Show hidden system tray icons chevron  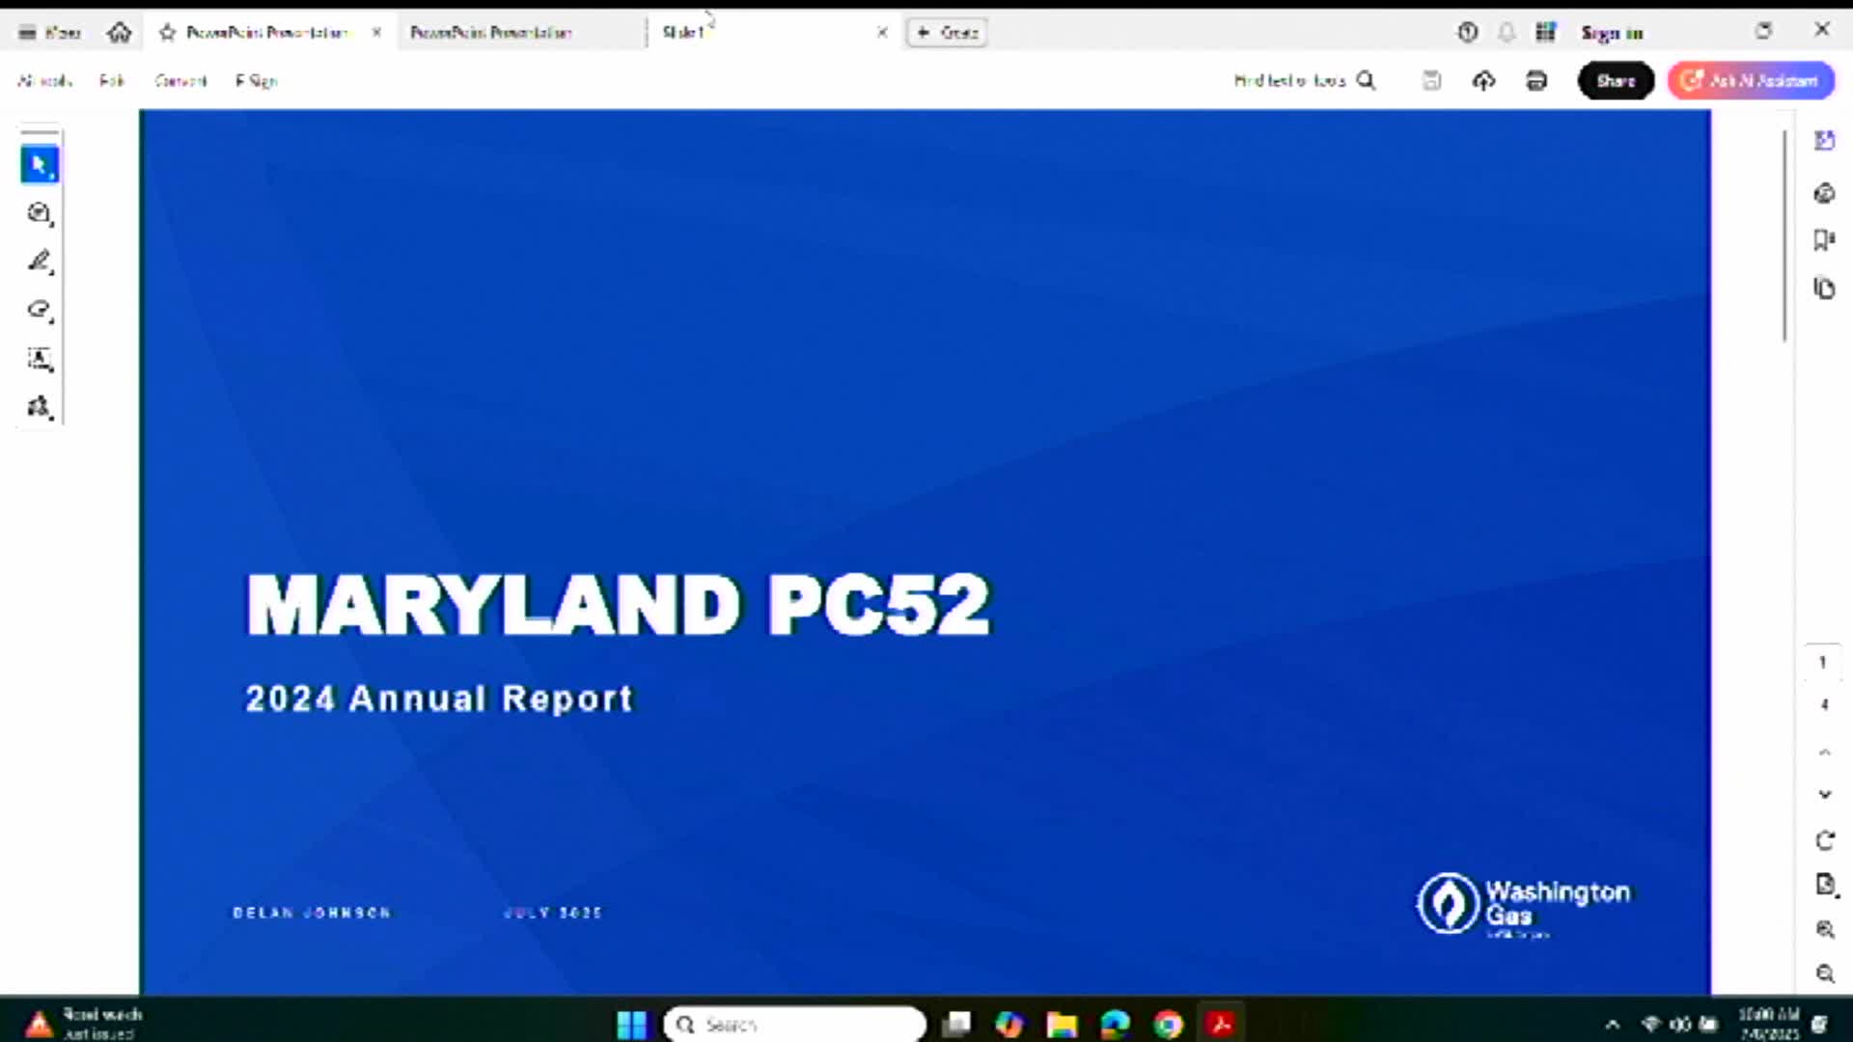[1612, 1025]
